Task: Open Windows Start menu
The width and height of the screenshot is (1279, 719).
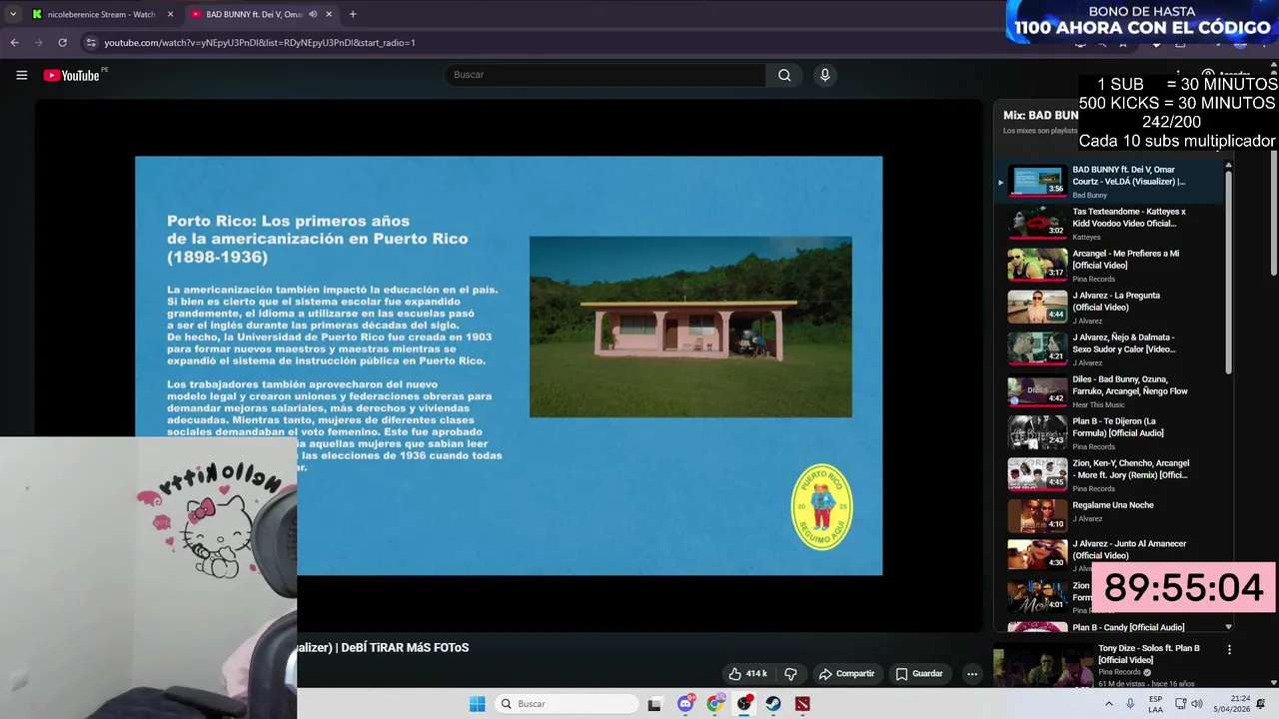Action: click(x=477, y=704)
